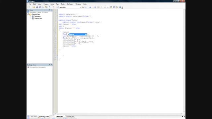This screenshot has height=119, width=212.
Task: Click the code line "int i;"
Action: pos(62,26)
